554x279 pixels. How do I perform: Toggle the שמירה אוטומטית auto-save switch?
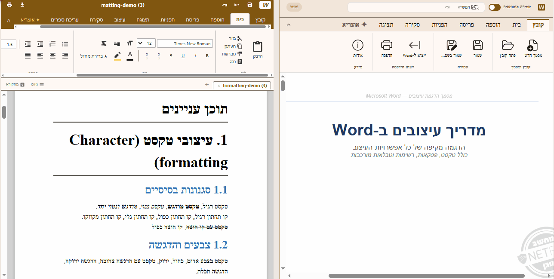(x=495, y=7)
